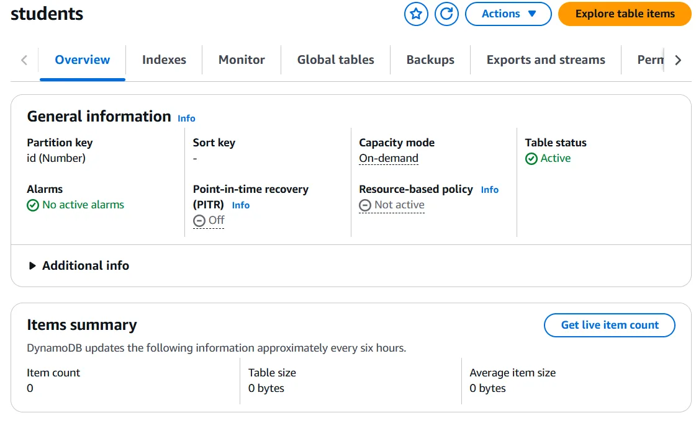This screenshot has height=431, width=696.
Task: Click the Not active policy icon
Action: (x=365, y=205)
